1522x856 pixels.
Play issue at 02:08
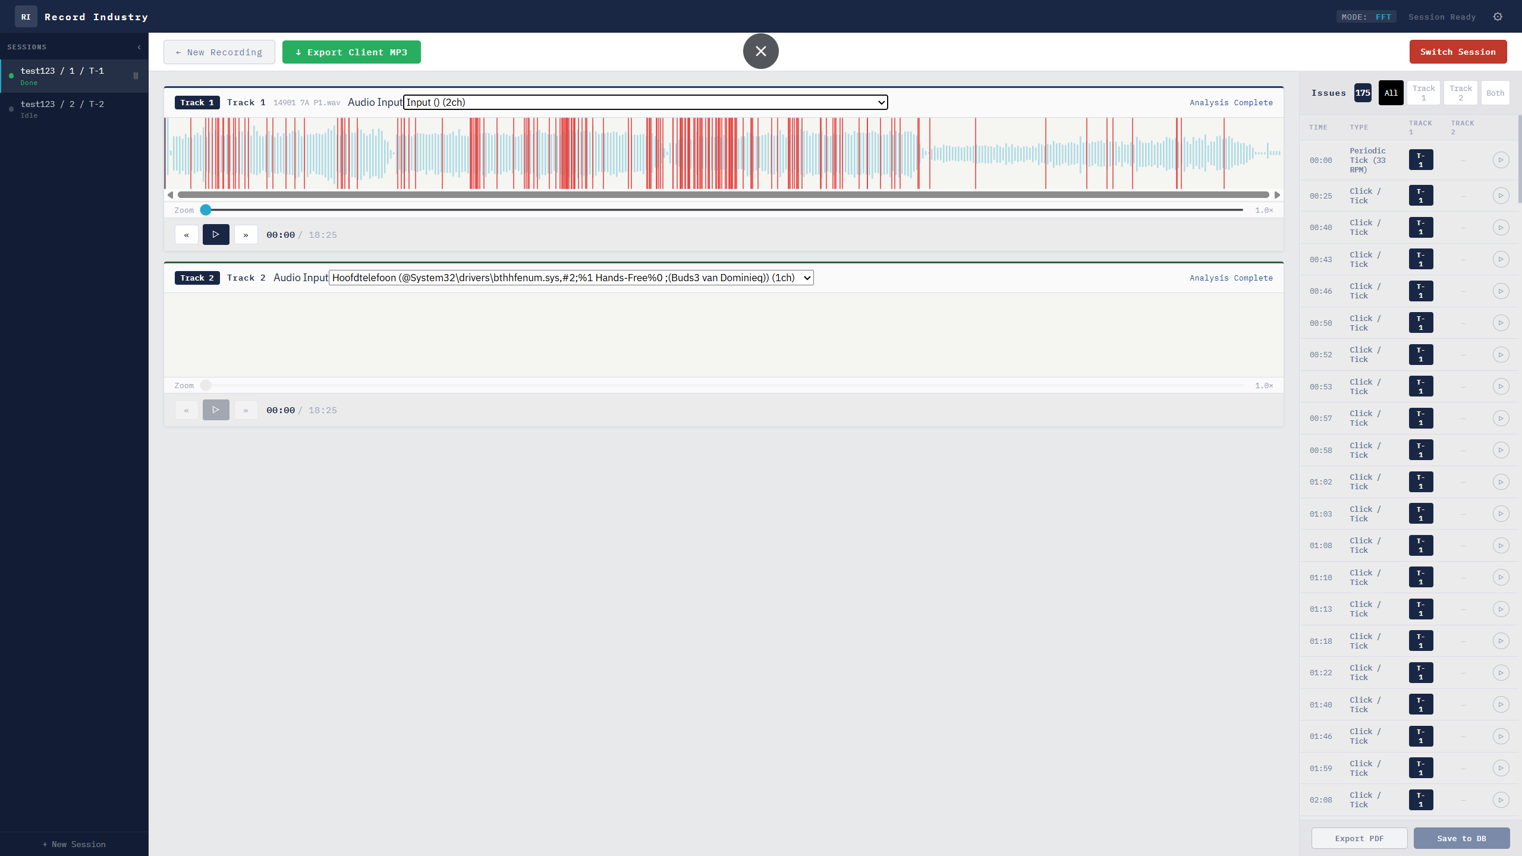pyautogui.click(x=1501, y=800)
